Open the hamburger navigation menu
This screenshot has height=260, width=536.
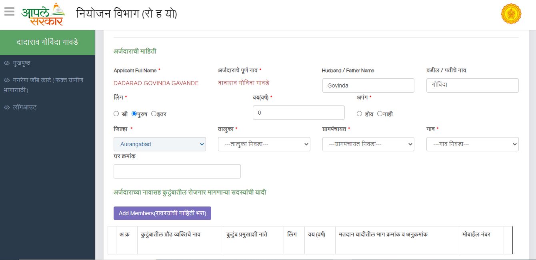[x=9, y=11]
